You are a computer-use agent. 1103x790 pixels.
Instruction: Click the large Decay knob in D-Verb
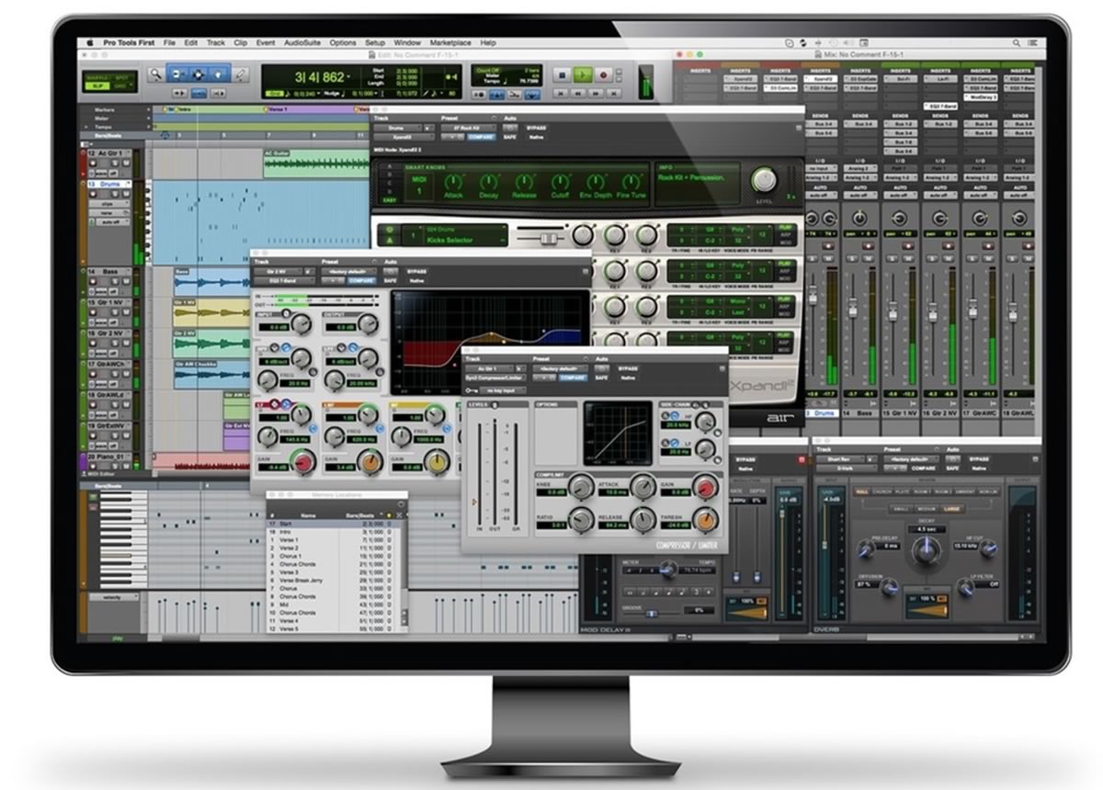click(x=926, y=551)
